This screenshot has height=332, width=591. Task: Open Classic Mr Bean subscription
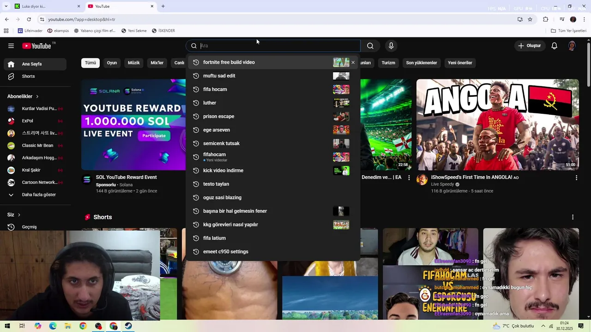pos(35,145)
